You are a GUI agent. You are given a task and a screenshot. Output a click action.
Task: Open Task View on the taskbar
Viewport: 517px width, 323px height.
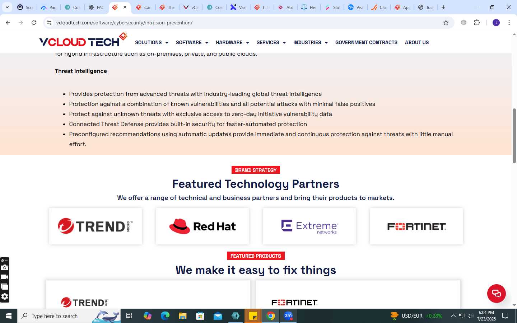click(129, 316)
